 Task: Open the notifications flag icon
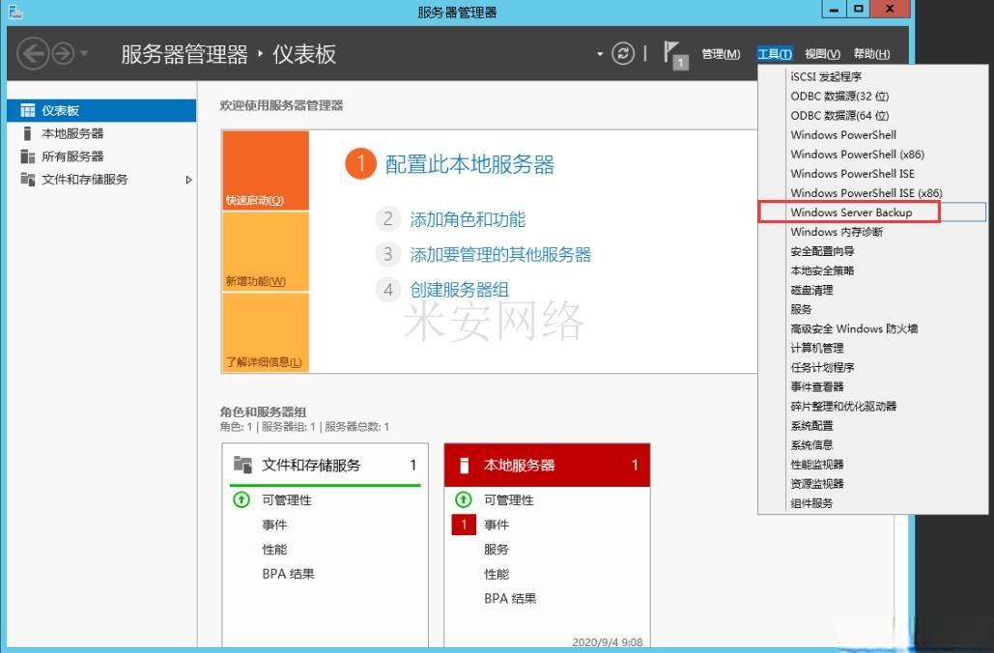pos(675,55)
